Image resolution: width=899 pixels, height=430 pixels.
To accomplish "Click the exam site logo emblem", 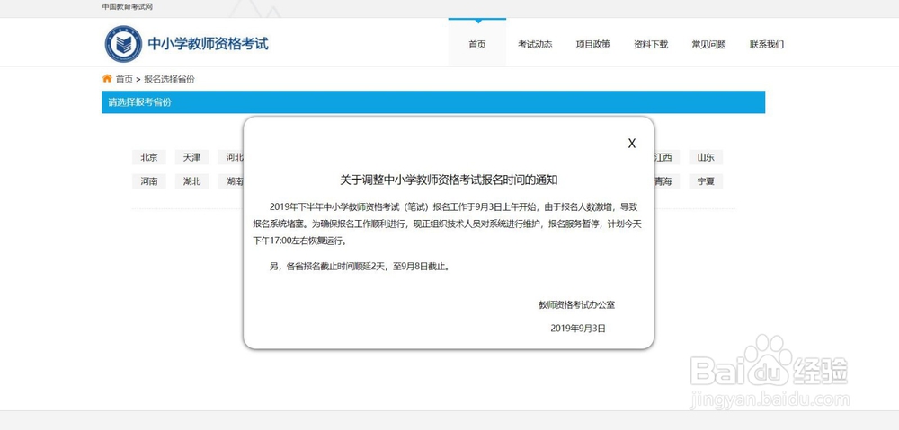I will click(123, 43).
